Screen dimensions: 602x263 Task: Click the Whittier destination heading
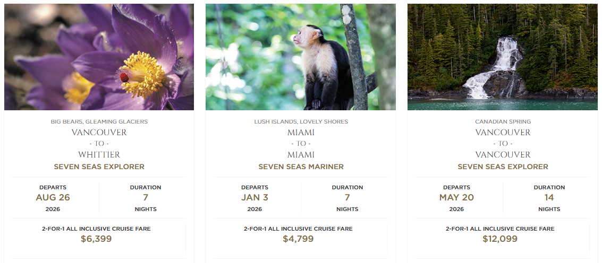point(99,155)
